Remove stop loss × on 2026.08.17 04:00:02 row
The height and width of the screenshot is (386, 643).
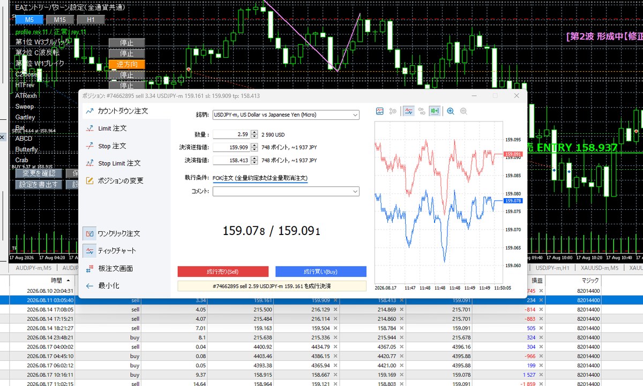pyautogui.click(x=335, y=347)
